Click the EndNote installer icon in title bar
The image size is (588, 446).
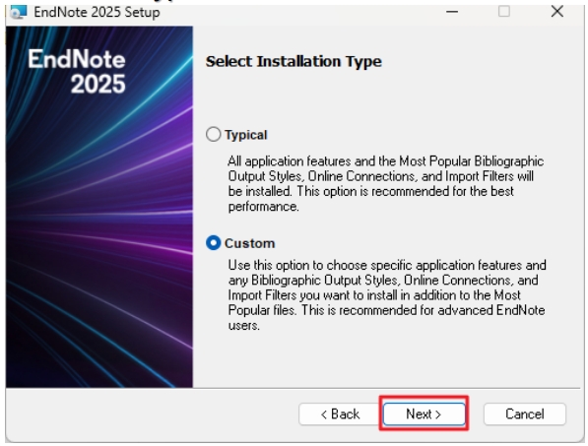coord(19,12)
